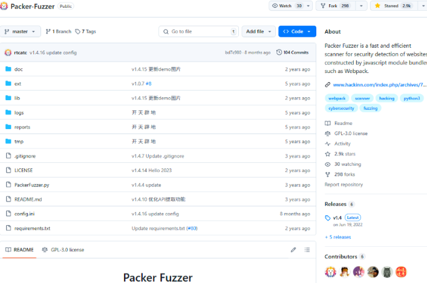The height and width of the screenshot is (283, 427).
Task: Click the eye icon beside 30 watching
Action: (328, 164)
